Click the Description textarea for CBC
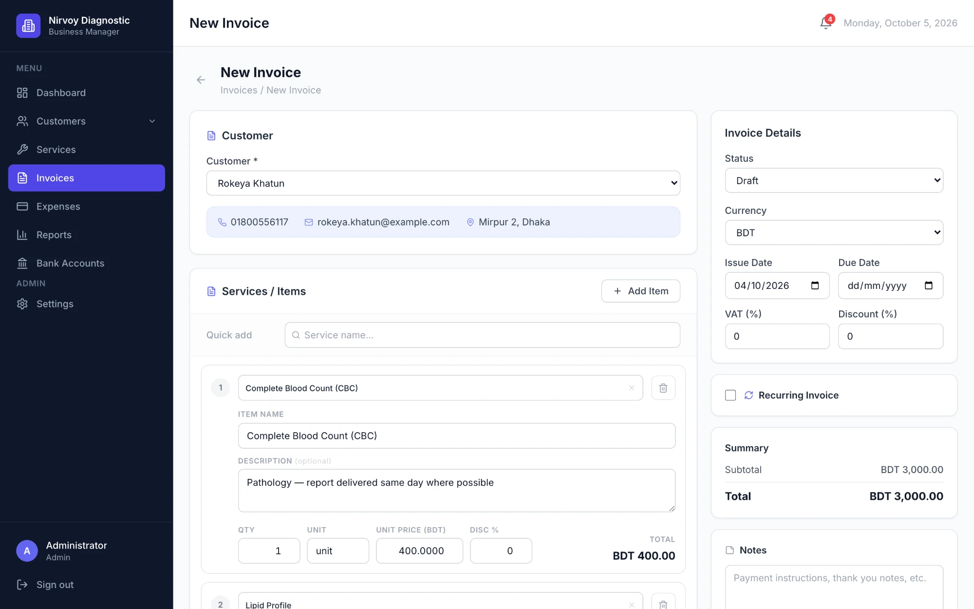This screenshot has width=974, height=609. point(456,491)
